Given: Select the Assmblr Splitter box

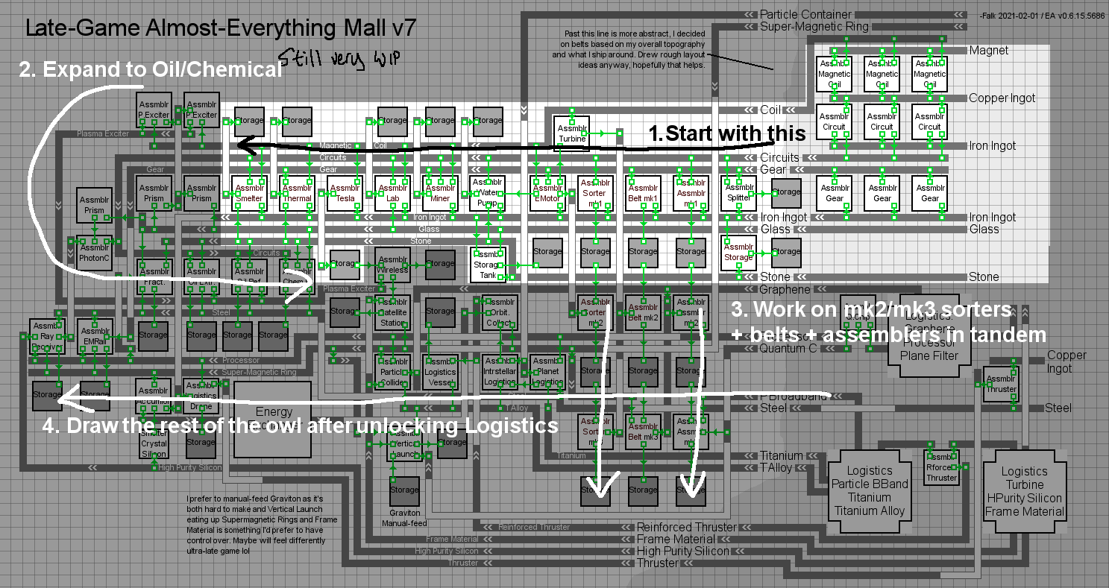Looking at the screenshot, I should [x=738, y=193].
